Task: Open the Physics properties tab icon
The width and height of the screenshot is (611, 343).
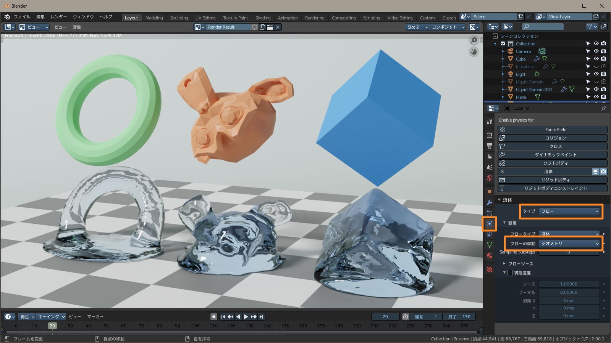Action: click(x=490, y=224)
